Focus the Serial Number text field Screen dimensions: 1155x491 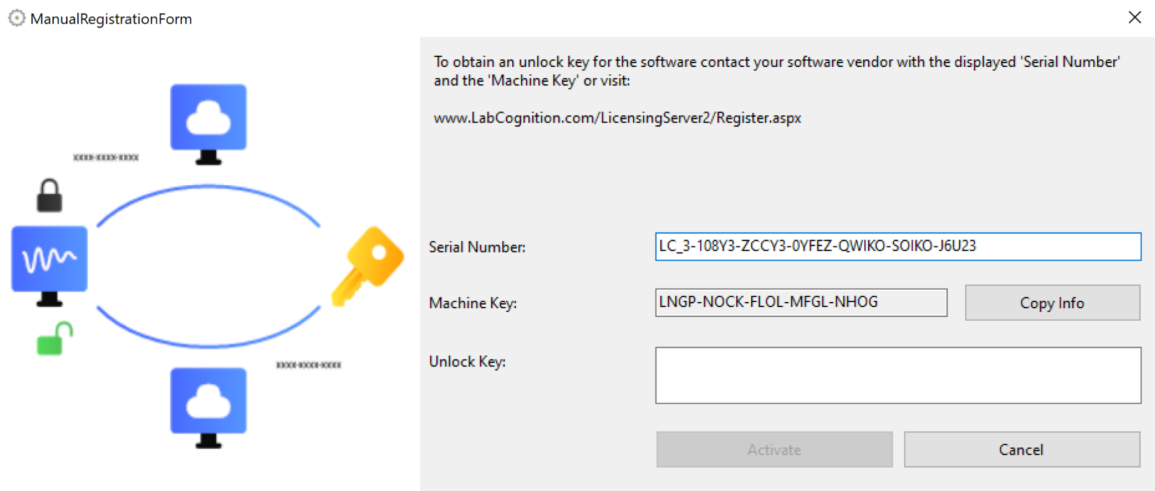897,247
